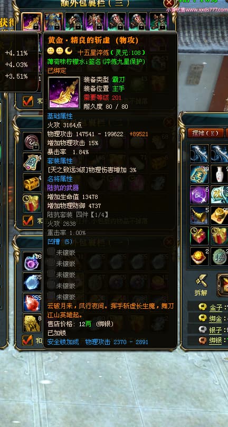Open the 摆摊（K） stall button
This screenshot has height=427, width=228.
205,133
